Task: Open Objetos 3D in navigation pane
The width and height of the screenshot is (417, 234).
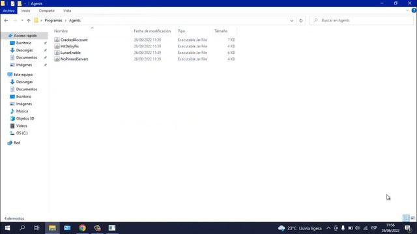Action: tap(25, 118)
